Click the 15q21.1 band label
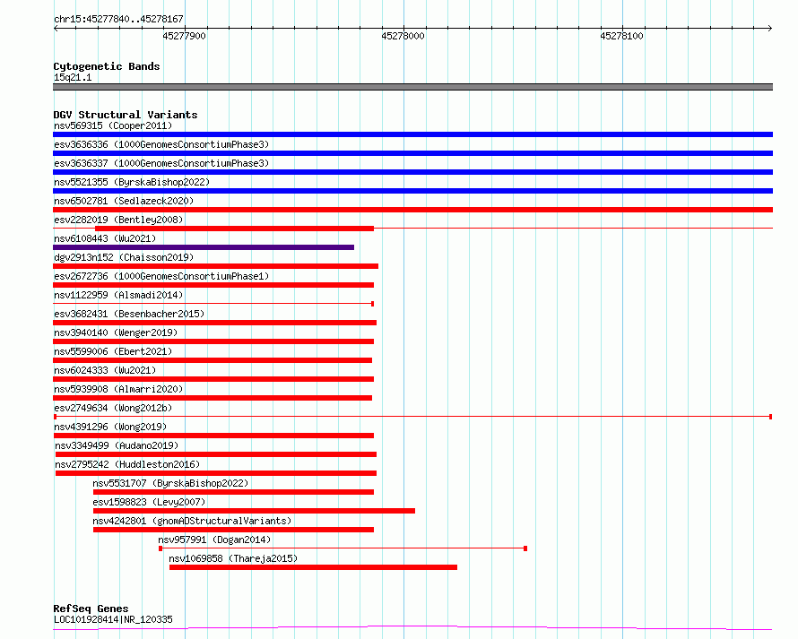The image size is (798, 639). (x=73, y=77)
